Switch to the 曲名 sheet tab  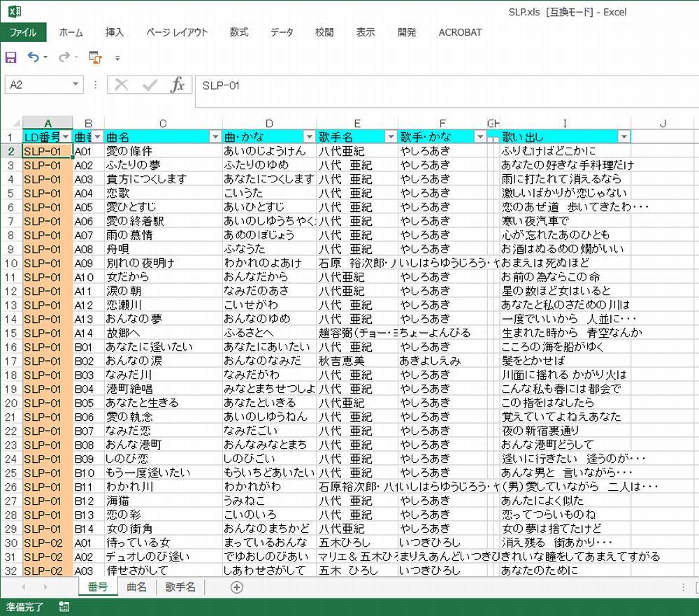tap(136, 587)
